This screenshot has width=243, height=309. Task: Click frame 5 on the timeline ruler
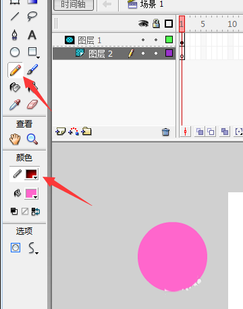202,24
